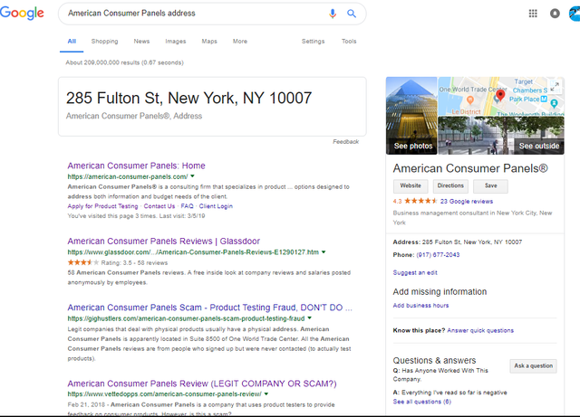
Task: Click the Save button
Action: [491, 185]
